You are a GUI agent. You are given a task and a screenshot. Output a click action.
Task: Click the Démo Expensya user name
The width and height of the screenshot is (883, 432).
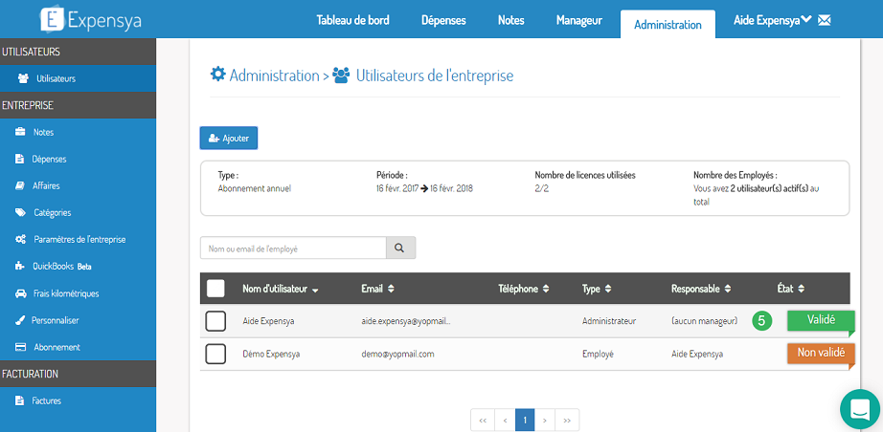click(x=271, y=355)
